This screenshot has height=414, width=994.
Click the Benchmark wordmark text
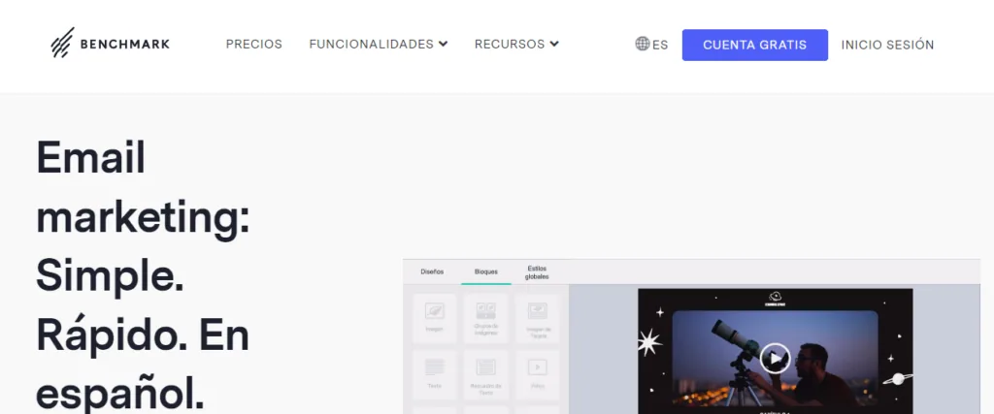click(125, 45)
